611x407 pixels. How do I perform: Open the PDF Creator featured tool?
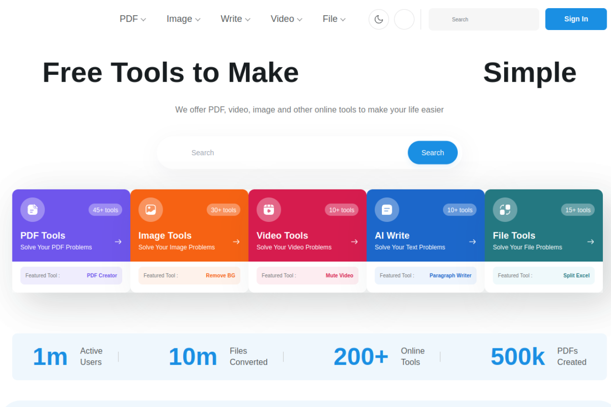[x=102, y=276]
